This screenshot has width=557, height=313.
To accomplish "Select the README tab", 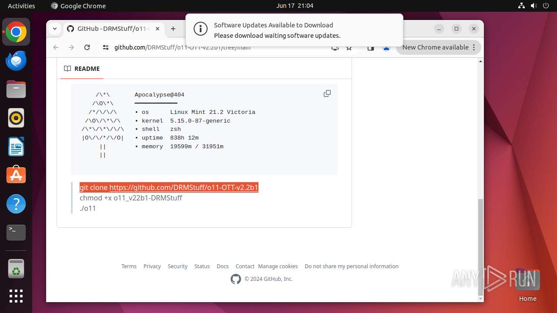I will coord(82,69).
